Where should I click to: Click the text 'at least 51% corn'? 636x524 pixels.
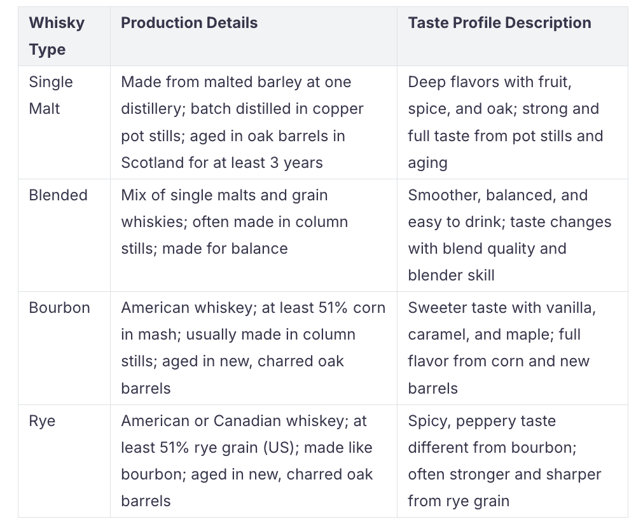323,308
